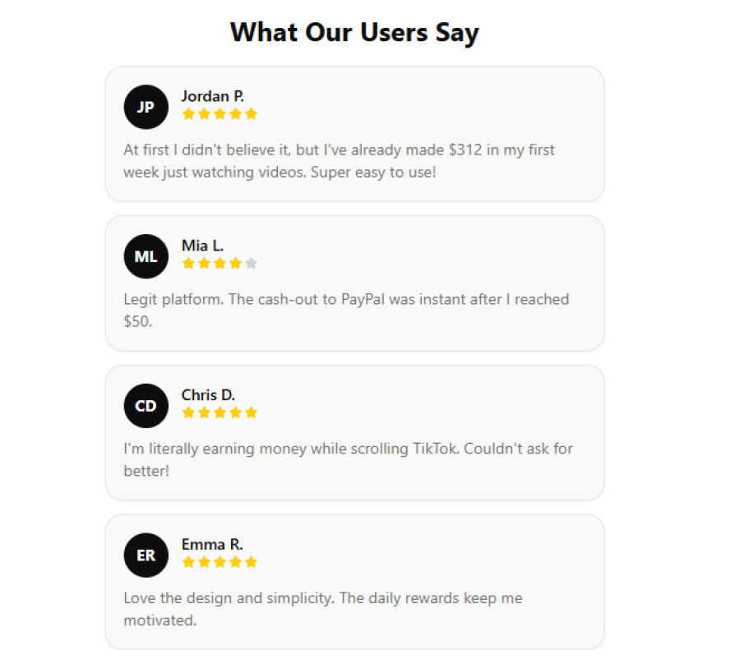Click Jordan P.'s five-star rating
The image size is (740, 650).
point(220,114)
